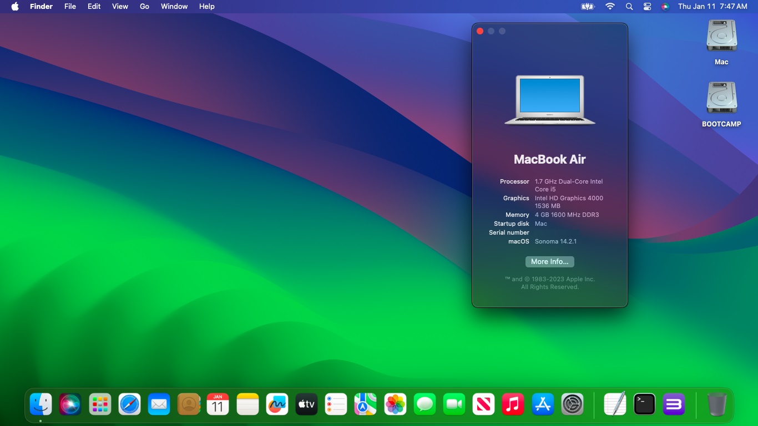Image resolution: width=758 pixels, height=426 pixels.
Task: Close the About This Mac window
Action: coord(480,31)
